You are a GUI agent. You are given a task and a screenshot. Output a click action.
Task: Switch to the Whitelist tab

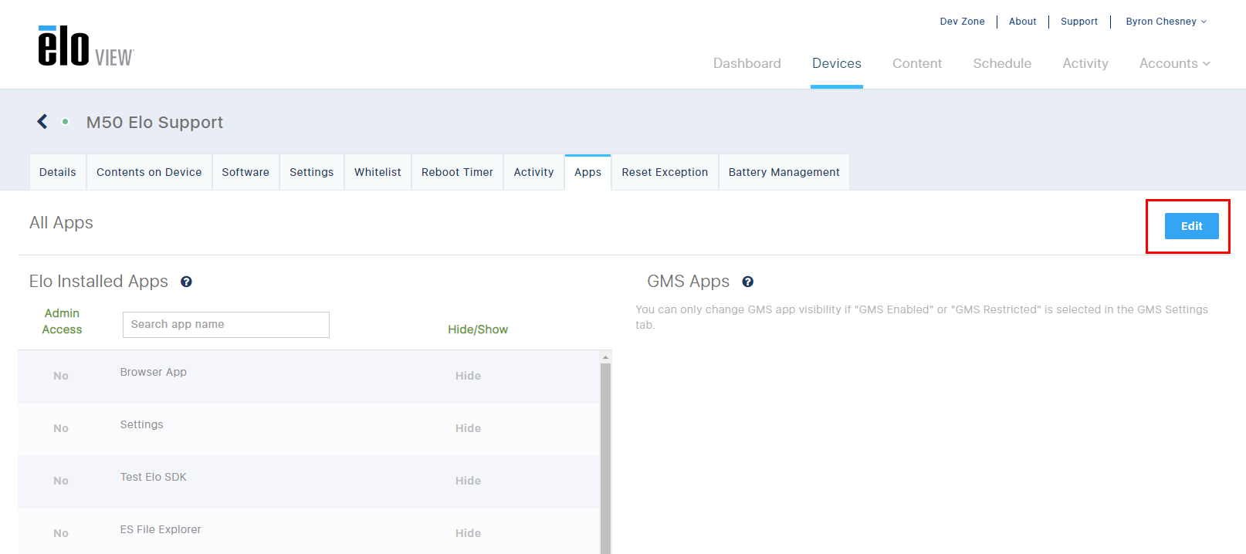(x=378, y=172)
